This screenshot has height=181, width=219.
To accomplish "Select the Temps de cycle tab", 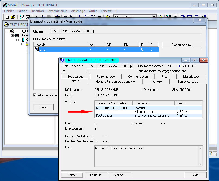I will click(188, 82).
